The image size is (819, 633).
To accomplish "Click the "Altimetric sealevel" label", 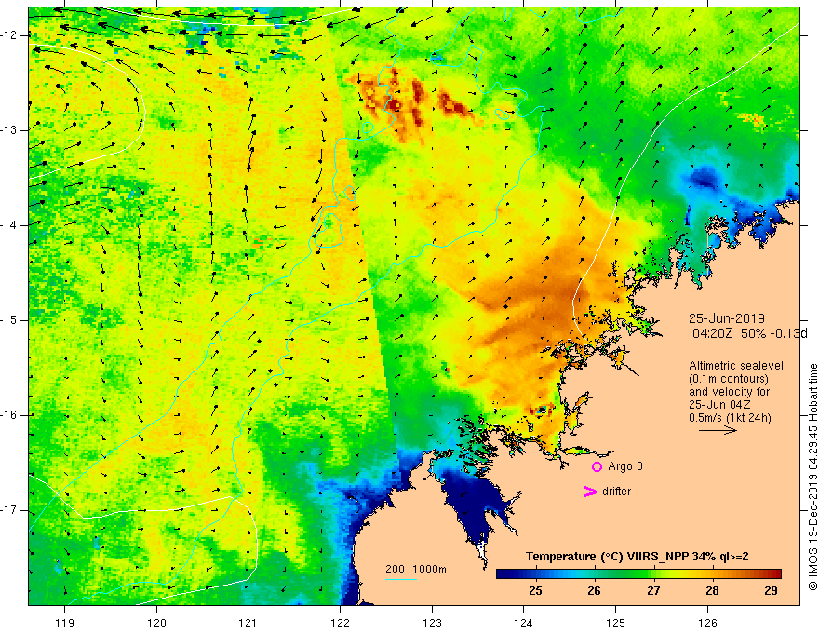I will click(x=736, y=366).
